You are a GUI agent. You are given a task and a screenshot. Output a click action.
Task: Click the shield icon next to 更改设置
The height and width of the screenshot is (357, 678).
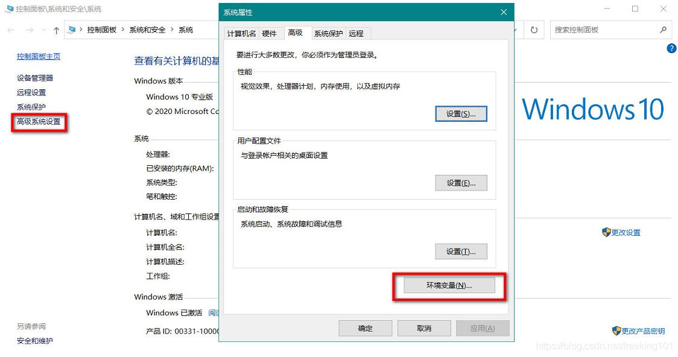[606, 232]
